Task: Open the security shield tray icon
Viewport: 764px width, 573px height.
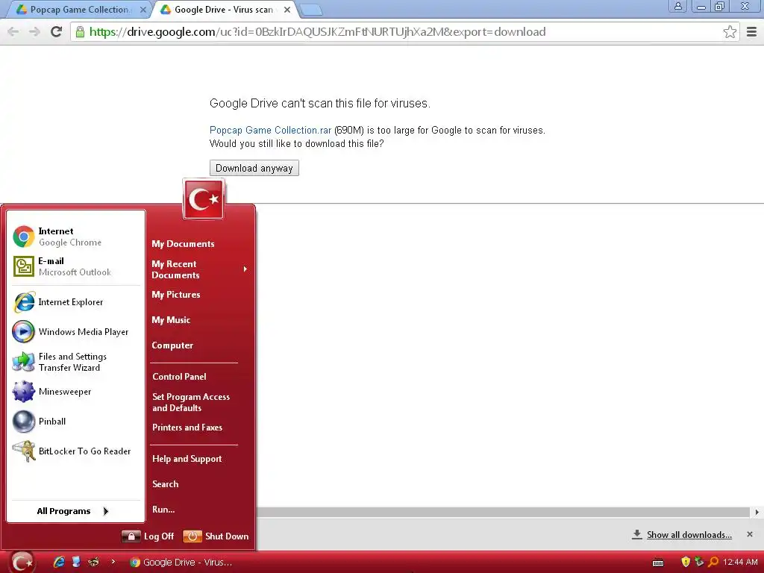Action: 686,563
